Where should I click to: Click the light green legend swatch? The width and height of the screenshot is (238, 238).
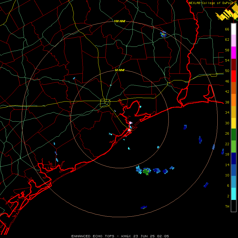point(234,147)
